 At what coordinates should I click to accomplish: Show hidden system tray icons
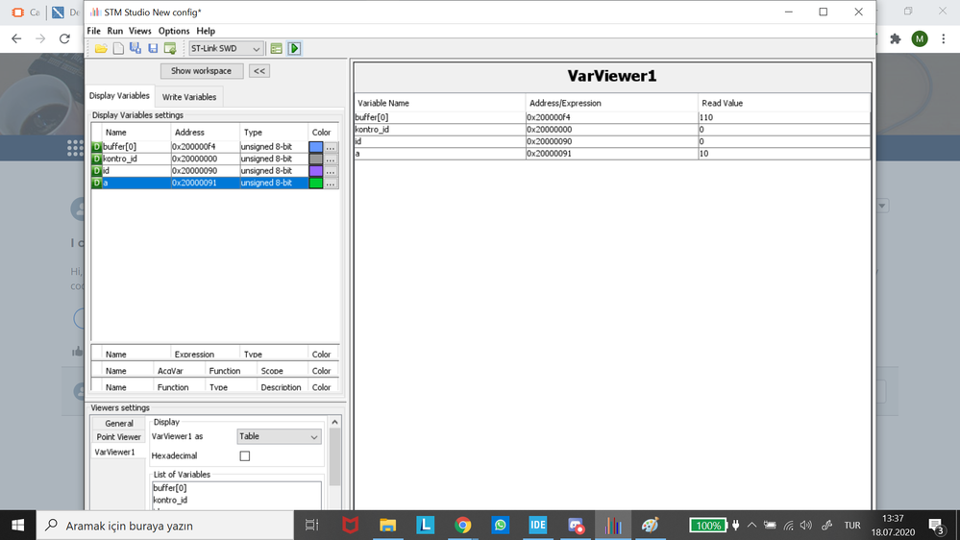tap(751, 526)
